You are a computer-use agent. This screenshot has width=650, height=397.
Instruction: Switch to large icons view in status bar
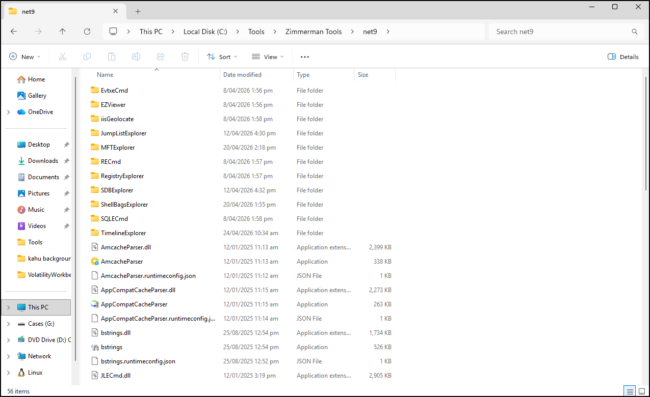pos(642,391)
